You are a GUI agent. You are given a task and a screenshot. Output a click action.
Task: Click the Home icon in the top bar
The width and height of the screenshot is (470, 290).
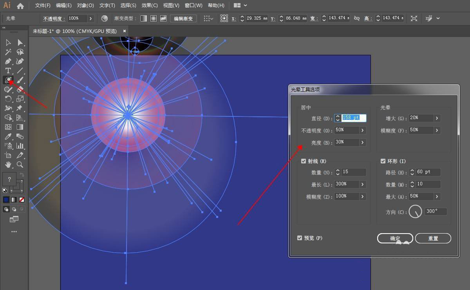[20, 5]
